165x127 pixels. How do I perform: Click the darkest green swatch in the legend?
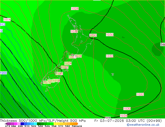(x=39, y=124)
